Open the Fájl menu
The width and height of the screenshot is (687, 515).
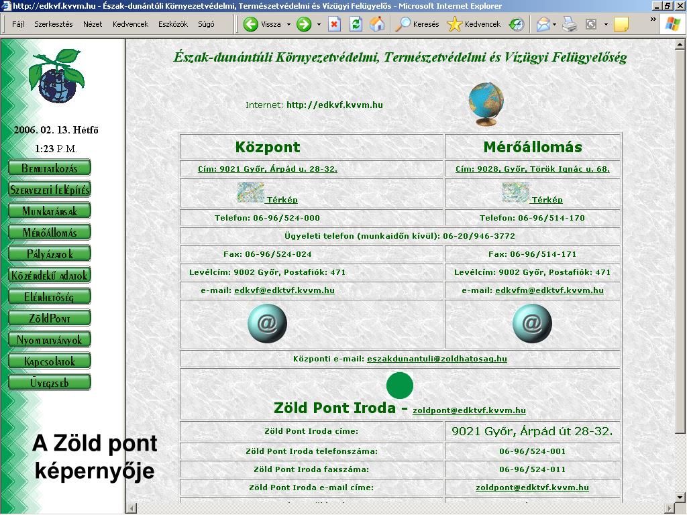coord(17,24)
